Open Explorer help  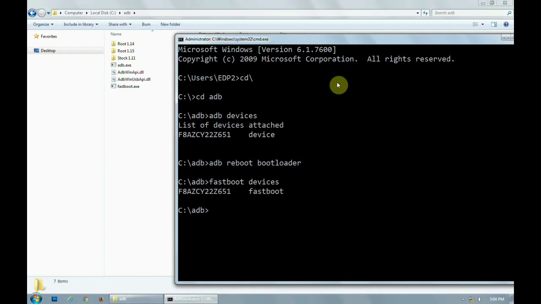[x=506, y=24]
